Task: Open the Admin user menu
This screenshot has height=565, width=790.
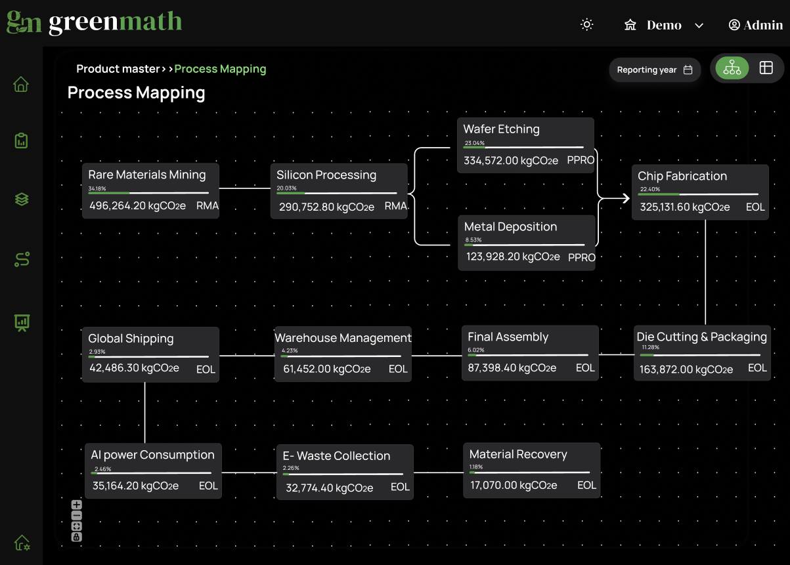Action: click(755, 26)
